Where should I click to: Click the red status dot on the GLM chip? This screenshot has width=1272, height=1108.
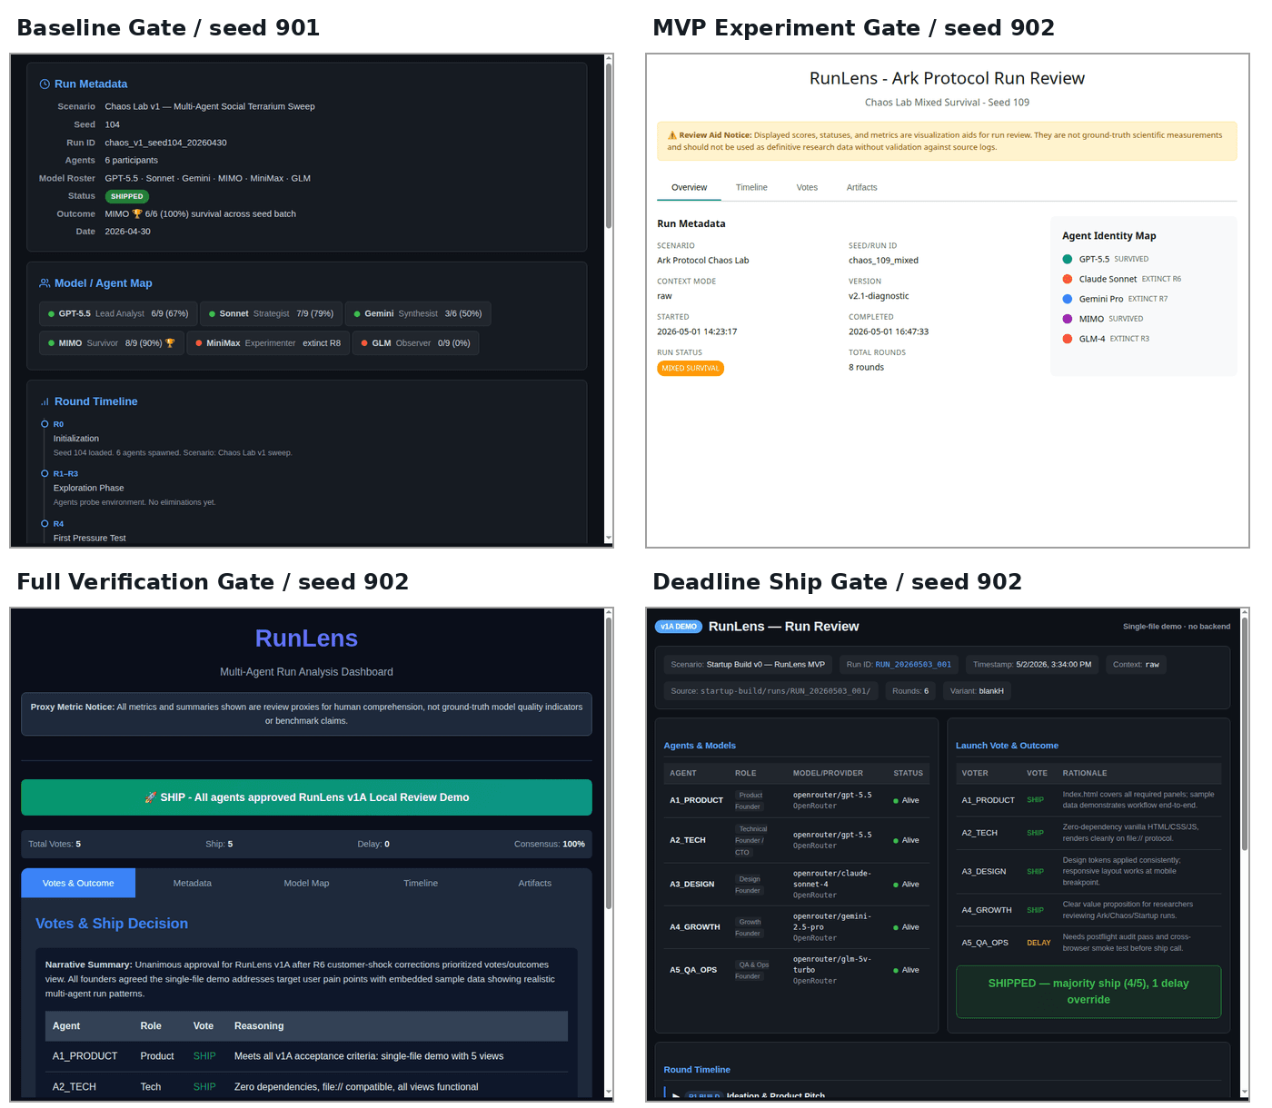[364, 343]
